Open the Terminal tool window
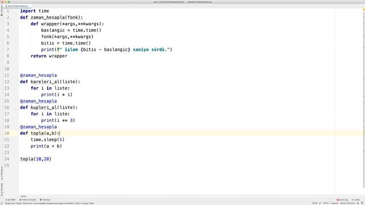 tap(45, 200)
